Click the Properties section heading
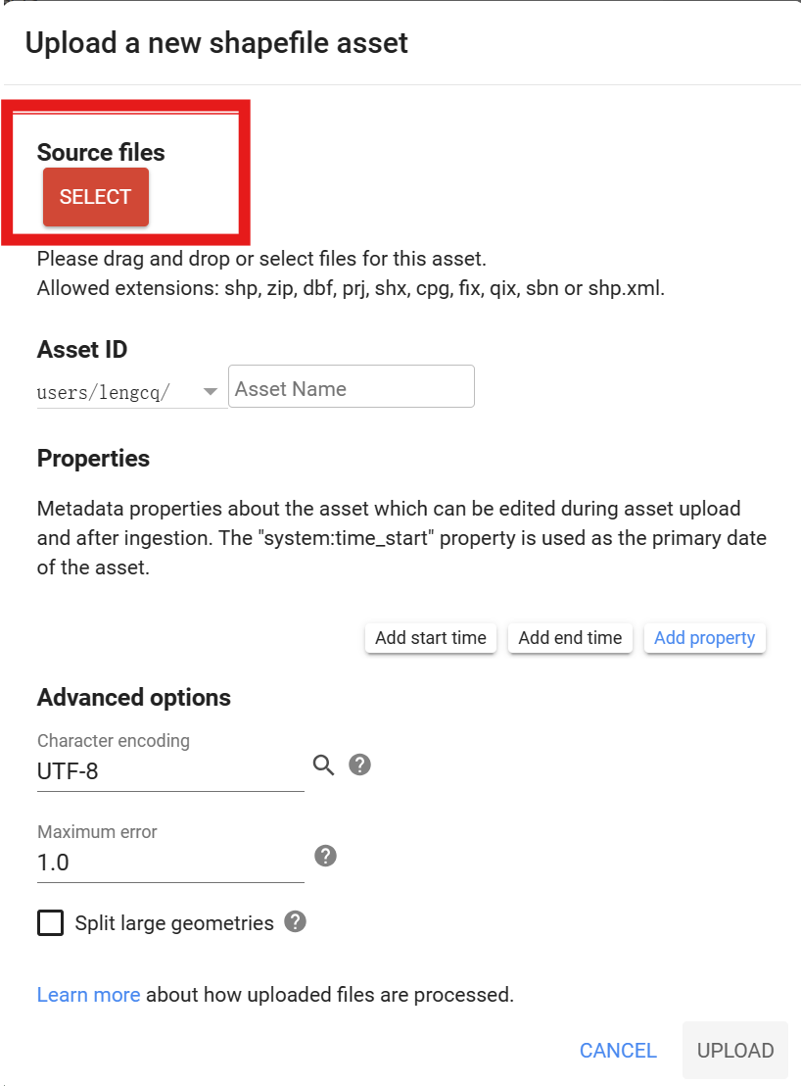 coord(93,459)
